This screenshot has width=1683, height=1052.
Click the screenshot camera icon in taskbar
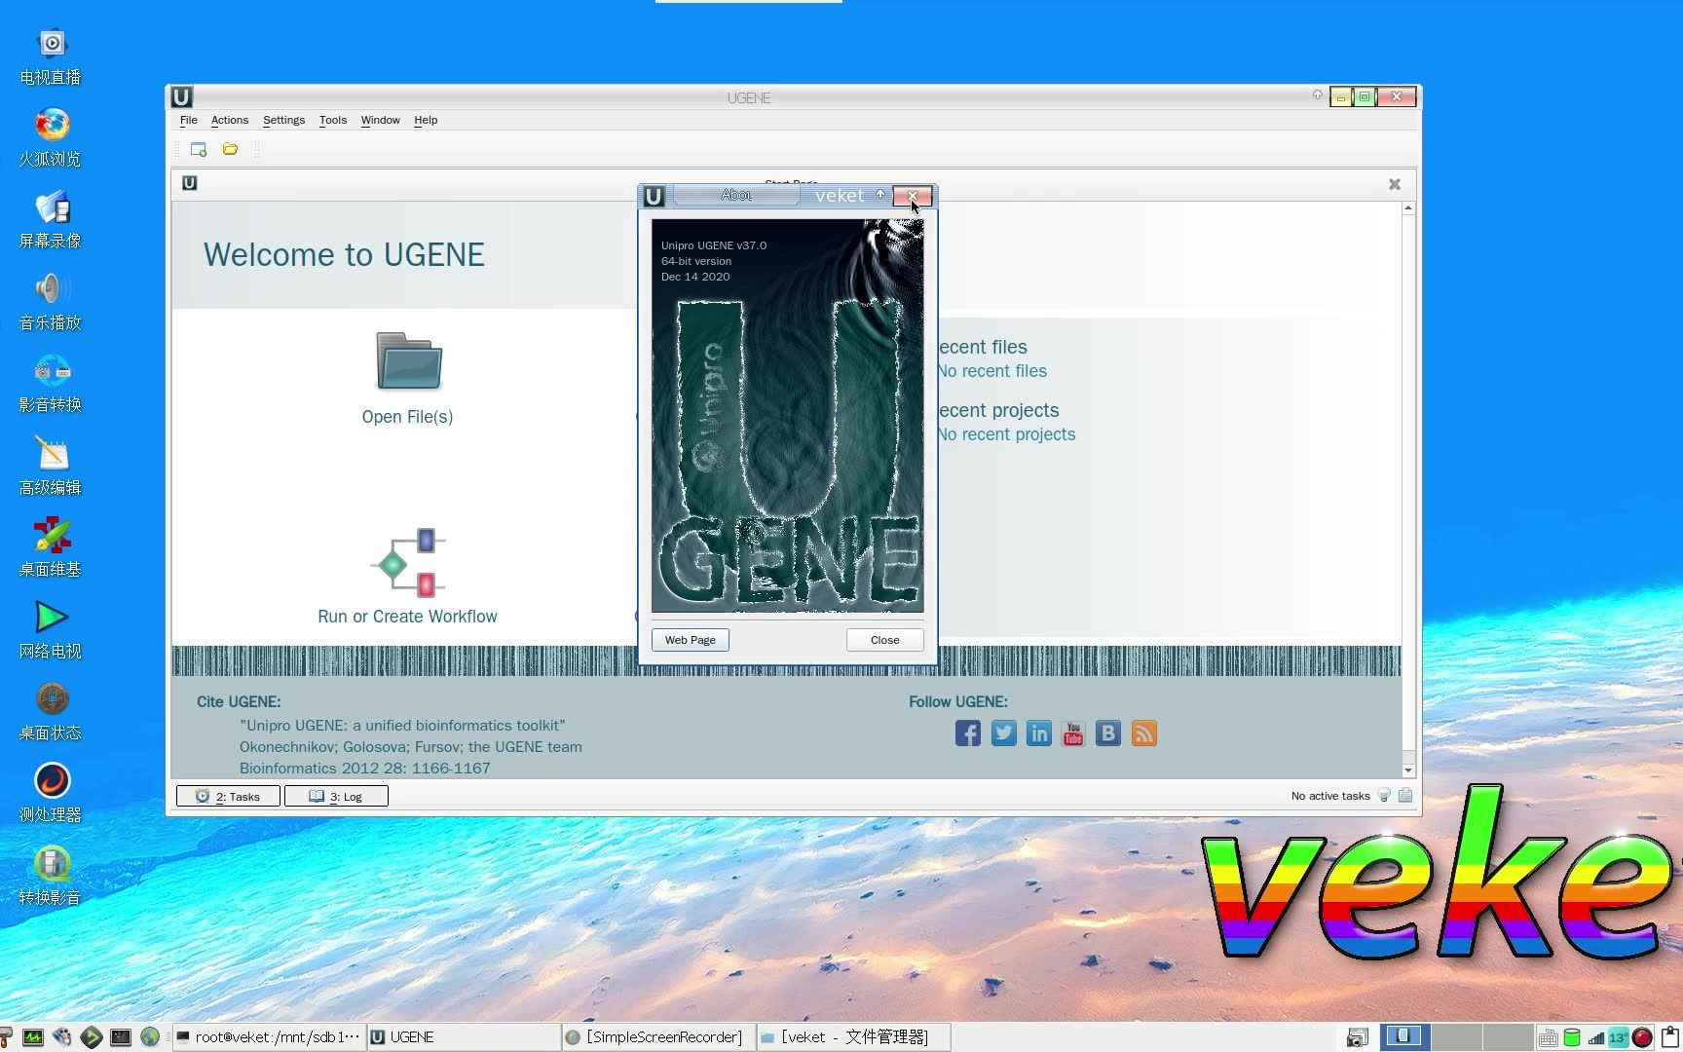[1358, 1037]
